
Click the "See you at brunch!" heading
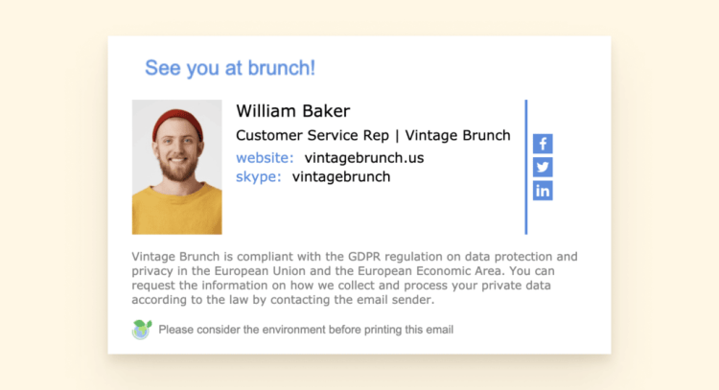(x=230, y=68)
